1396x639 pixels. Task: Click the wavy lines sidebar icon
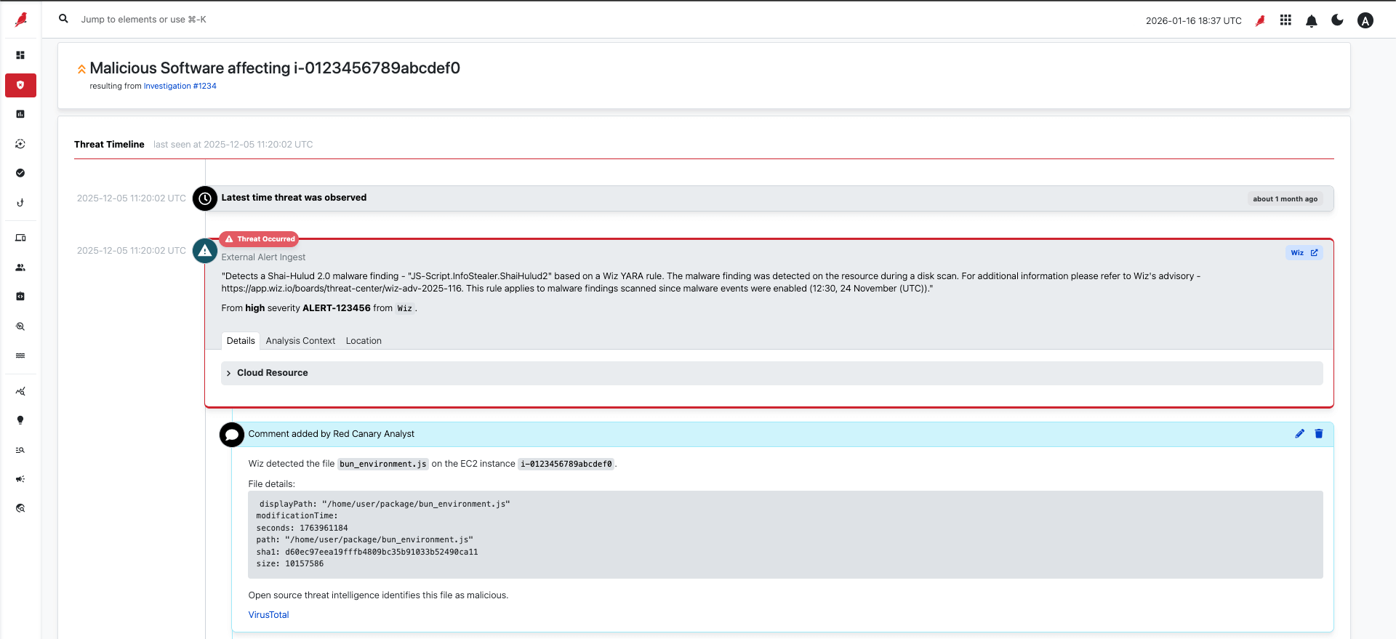pos(20,355)
